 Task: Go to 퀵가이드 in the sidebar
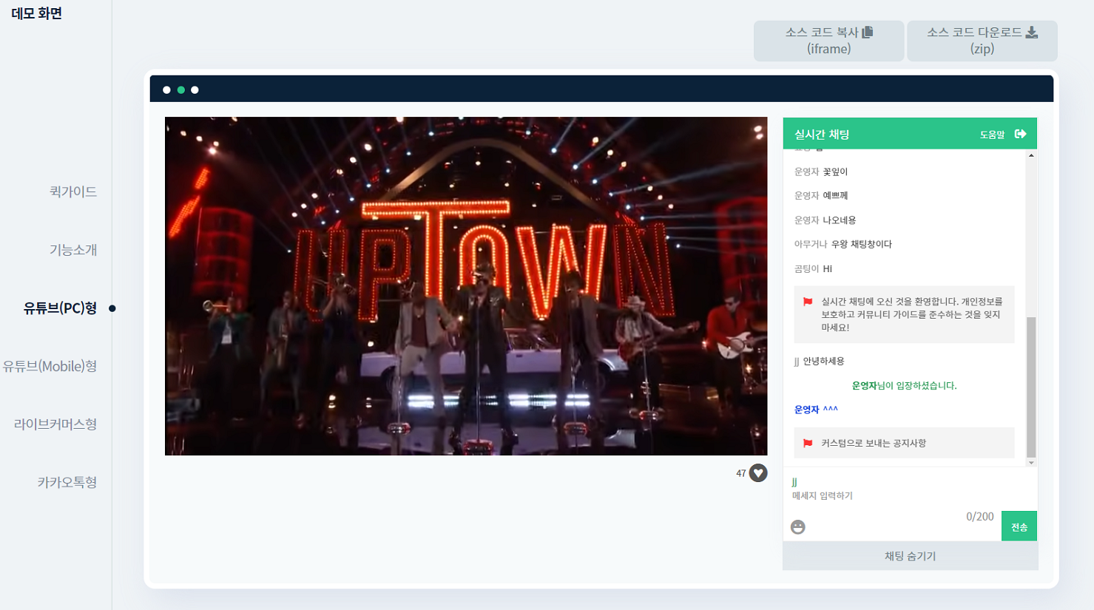pos(72,192)
